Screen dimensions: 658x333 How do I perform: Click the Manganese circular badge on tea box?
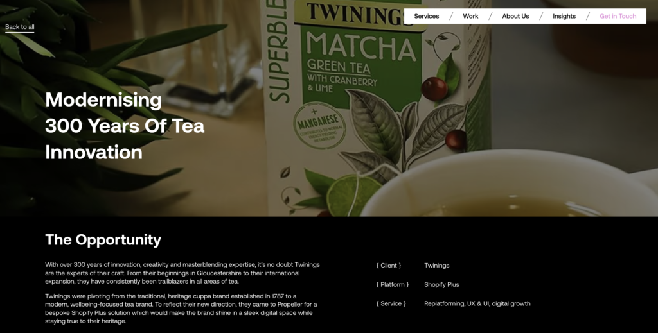pyautogui.click(x=320, y=126)
